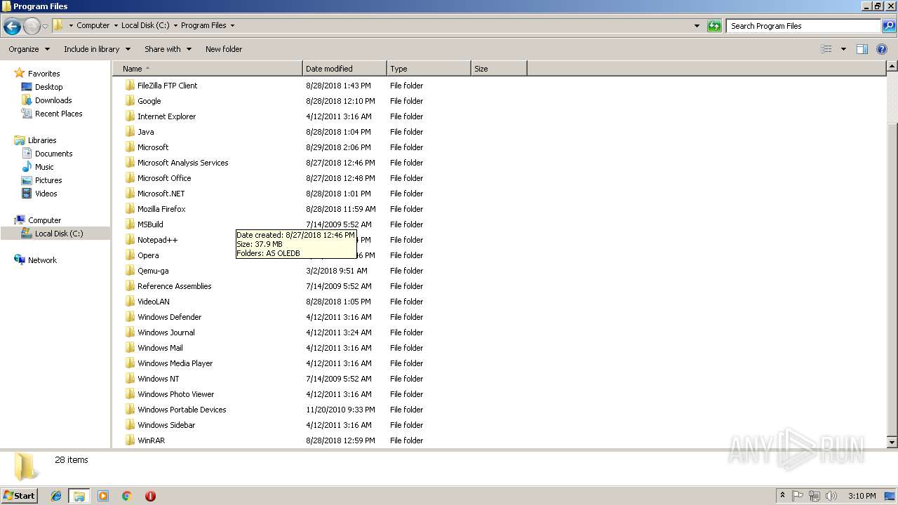Open the Include in library dropdown
Viewport: 898px width, 505px height.
click(97, 49)
